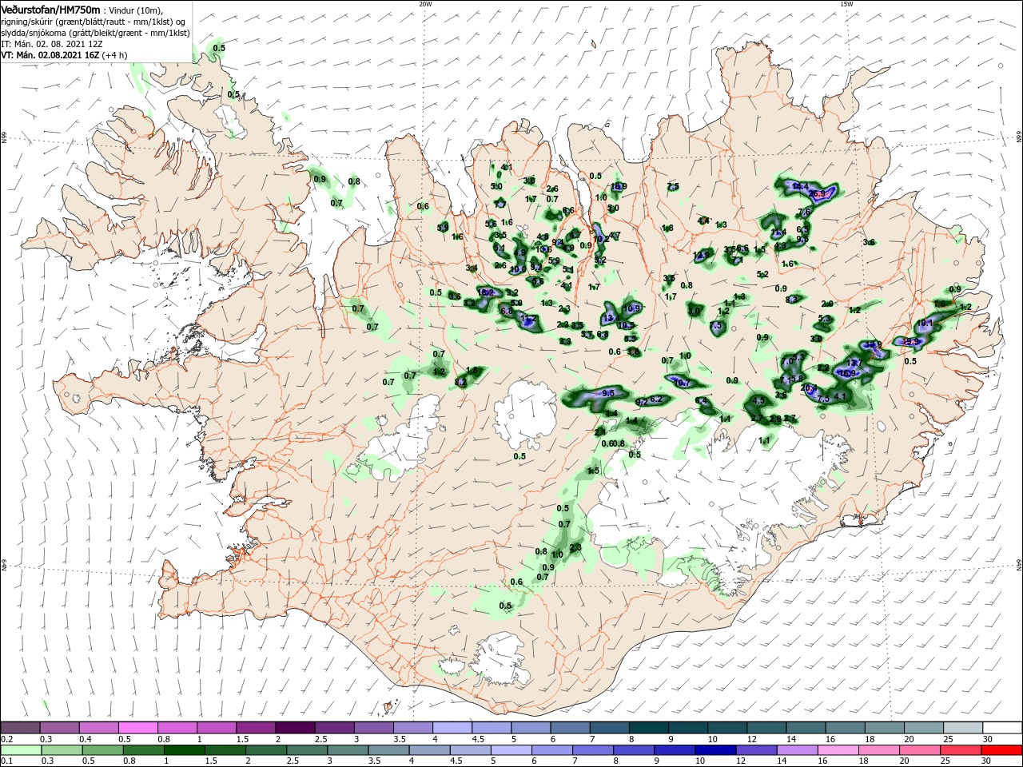Click the '15W' longitude label
This screenshot has width=1023, height=767.
pyautogui.click(x=846, y=4)
